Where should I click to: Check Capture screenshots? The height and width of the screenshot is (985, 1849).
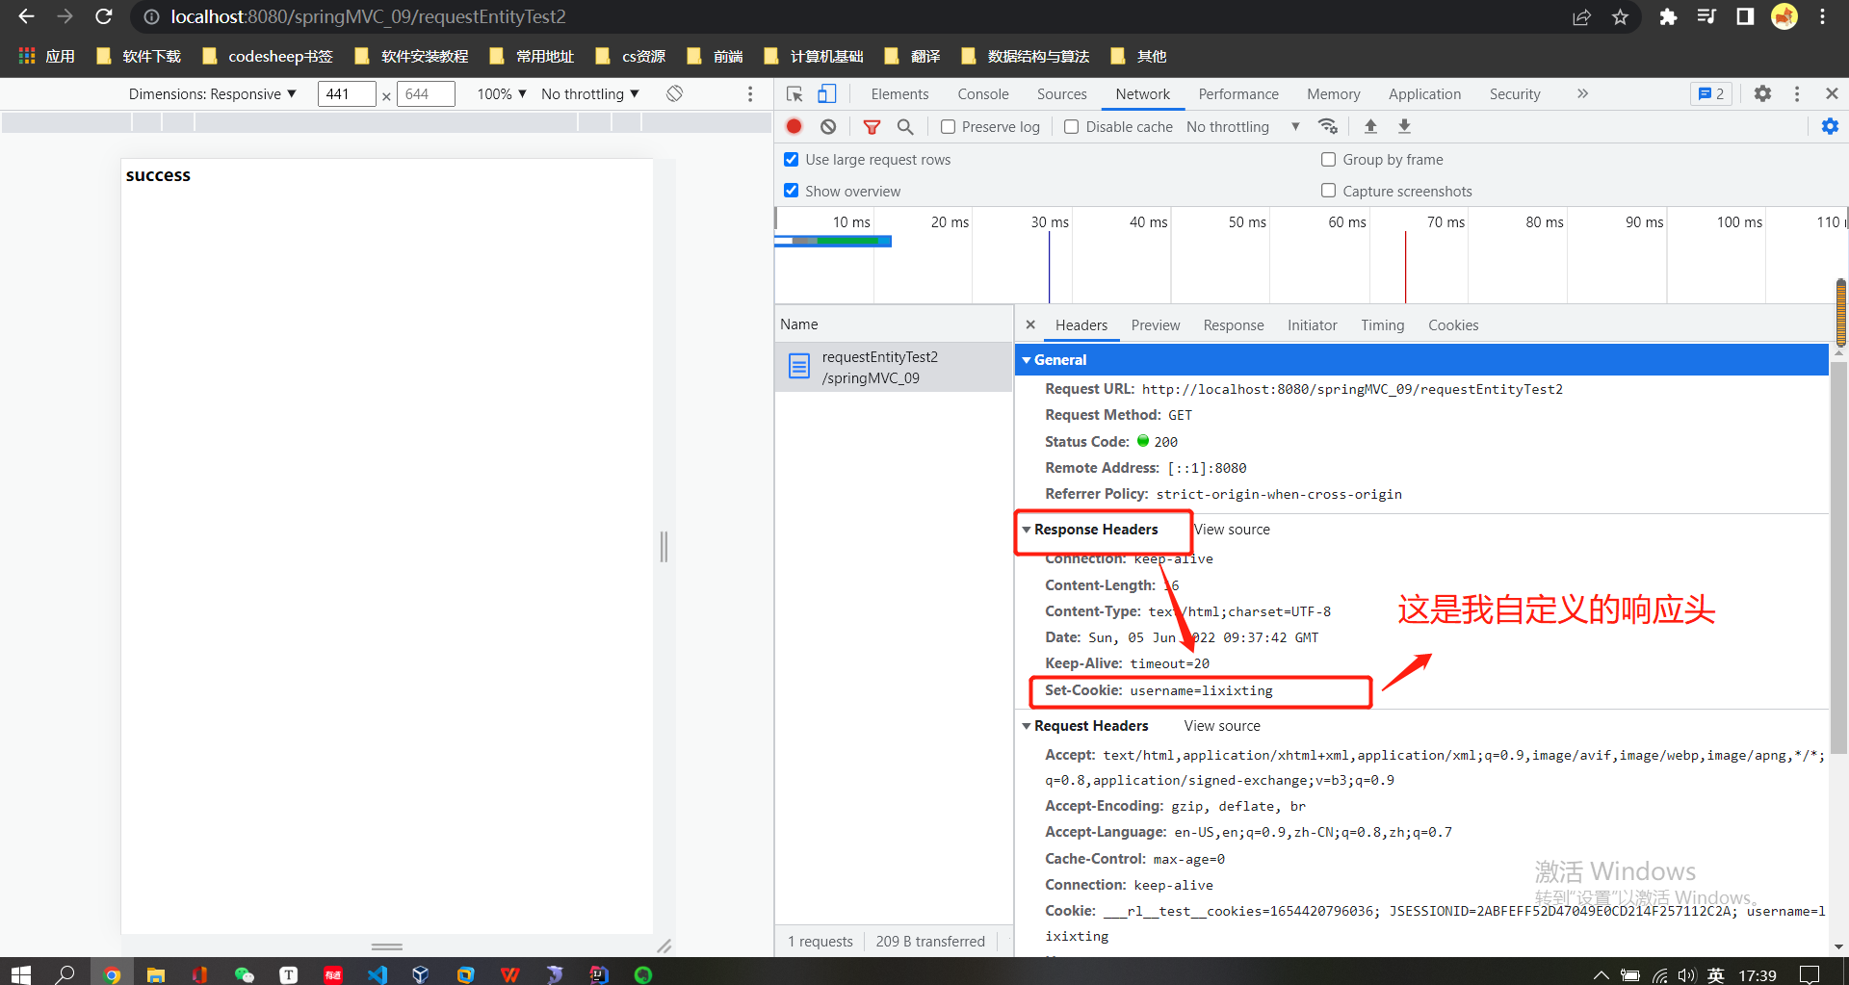coord(1328,191)
